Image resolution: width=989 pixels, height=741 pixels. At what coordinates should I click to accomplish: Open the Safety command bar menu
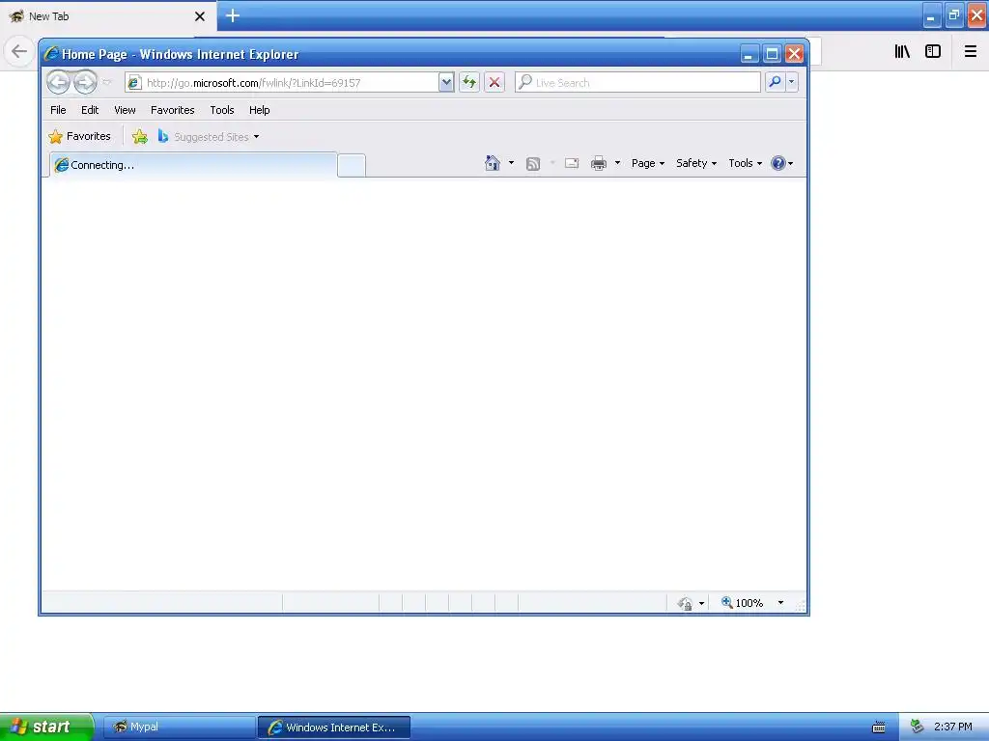tap(696, 163)
